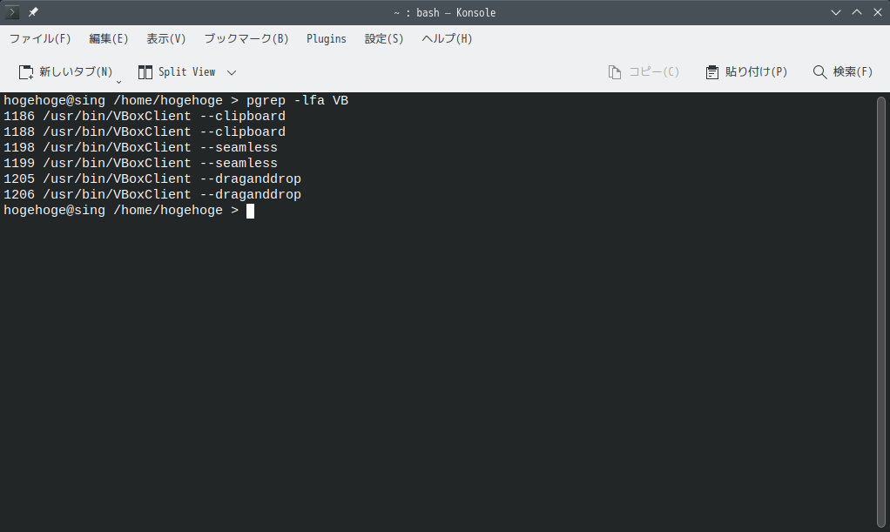Open the Plugins menu
890x532 pixels.
[x=327, y=38]
